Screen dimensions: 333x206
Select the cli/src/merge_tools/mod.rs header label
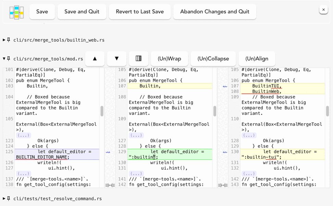point(49,59)
